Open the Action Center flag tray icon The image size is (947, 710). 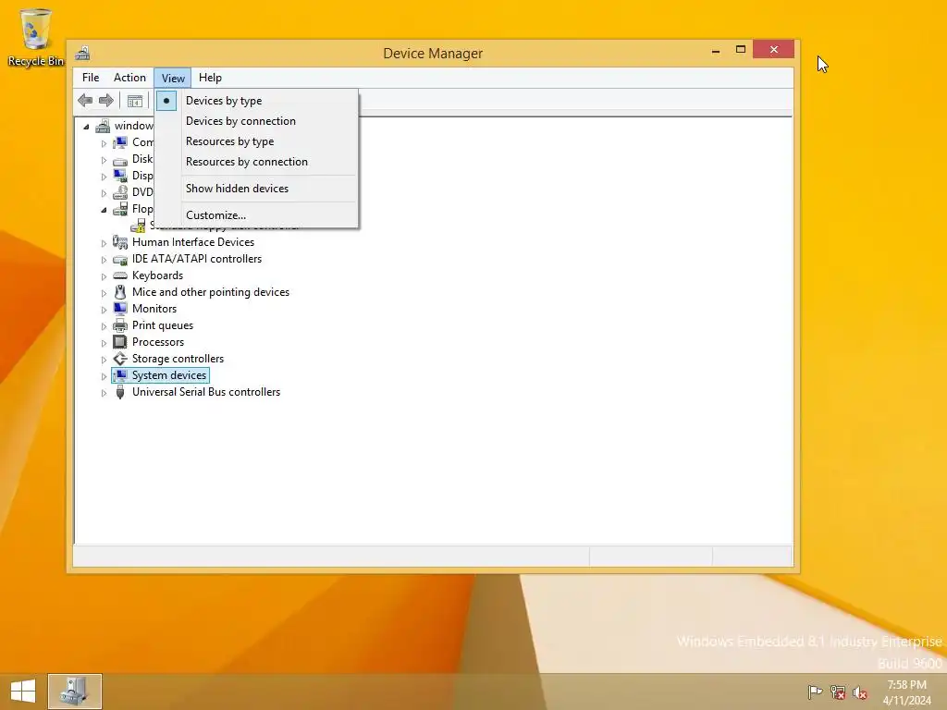click(x=815, y=692)
